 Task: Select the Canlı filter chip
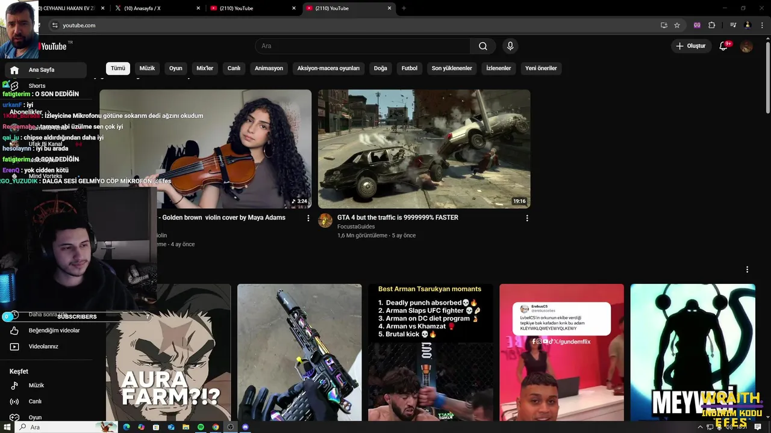[234, 69]
